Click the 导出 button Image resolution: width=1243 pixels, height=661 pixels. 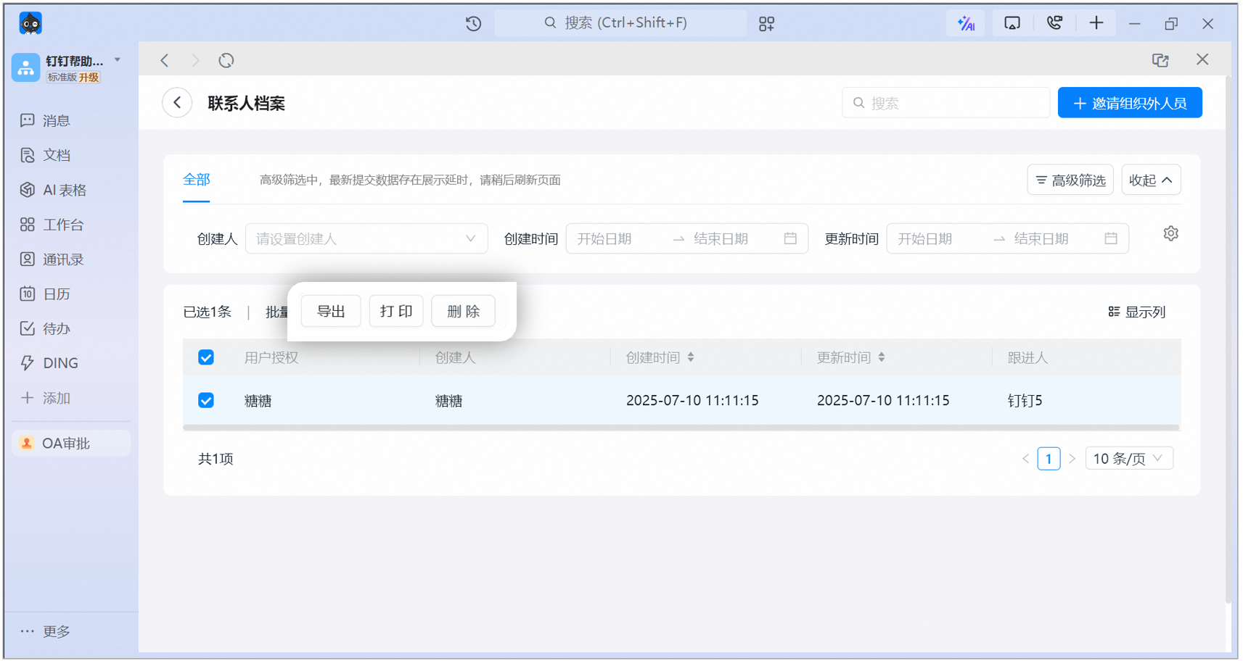tap(331, 312)
